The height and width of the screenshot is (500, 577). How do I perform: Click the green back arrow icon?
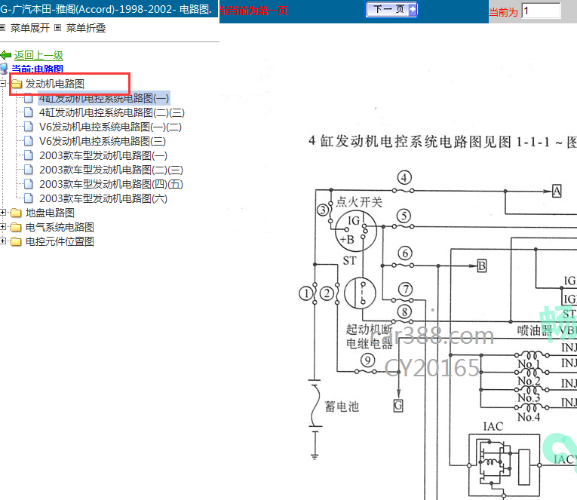(5, 56)
